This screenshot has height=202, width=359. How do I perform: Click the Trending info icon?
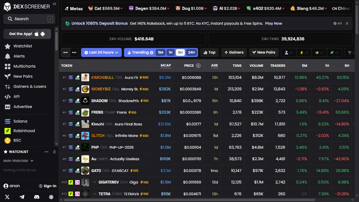point(152,52)
